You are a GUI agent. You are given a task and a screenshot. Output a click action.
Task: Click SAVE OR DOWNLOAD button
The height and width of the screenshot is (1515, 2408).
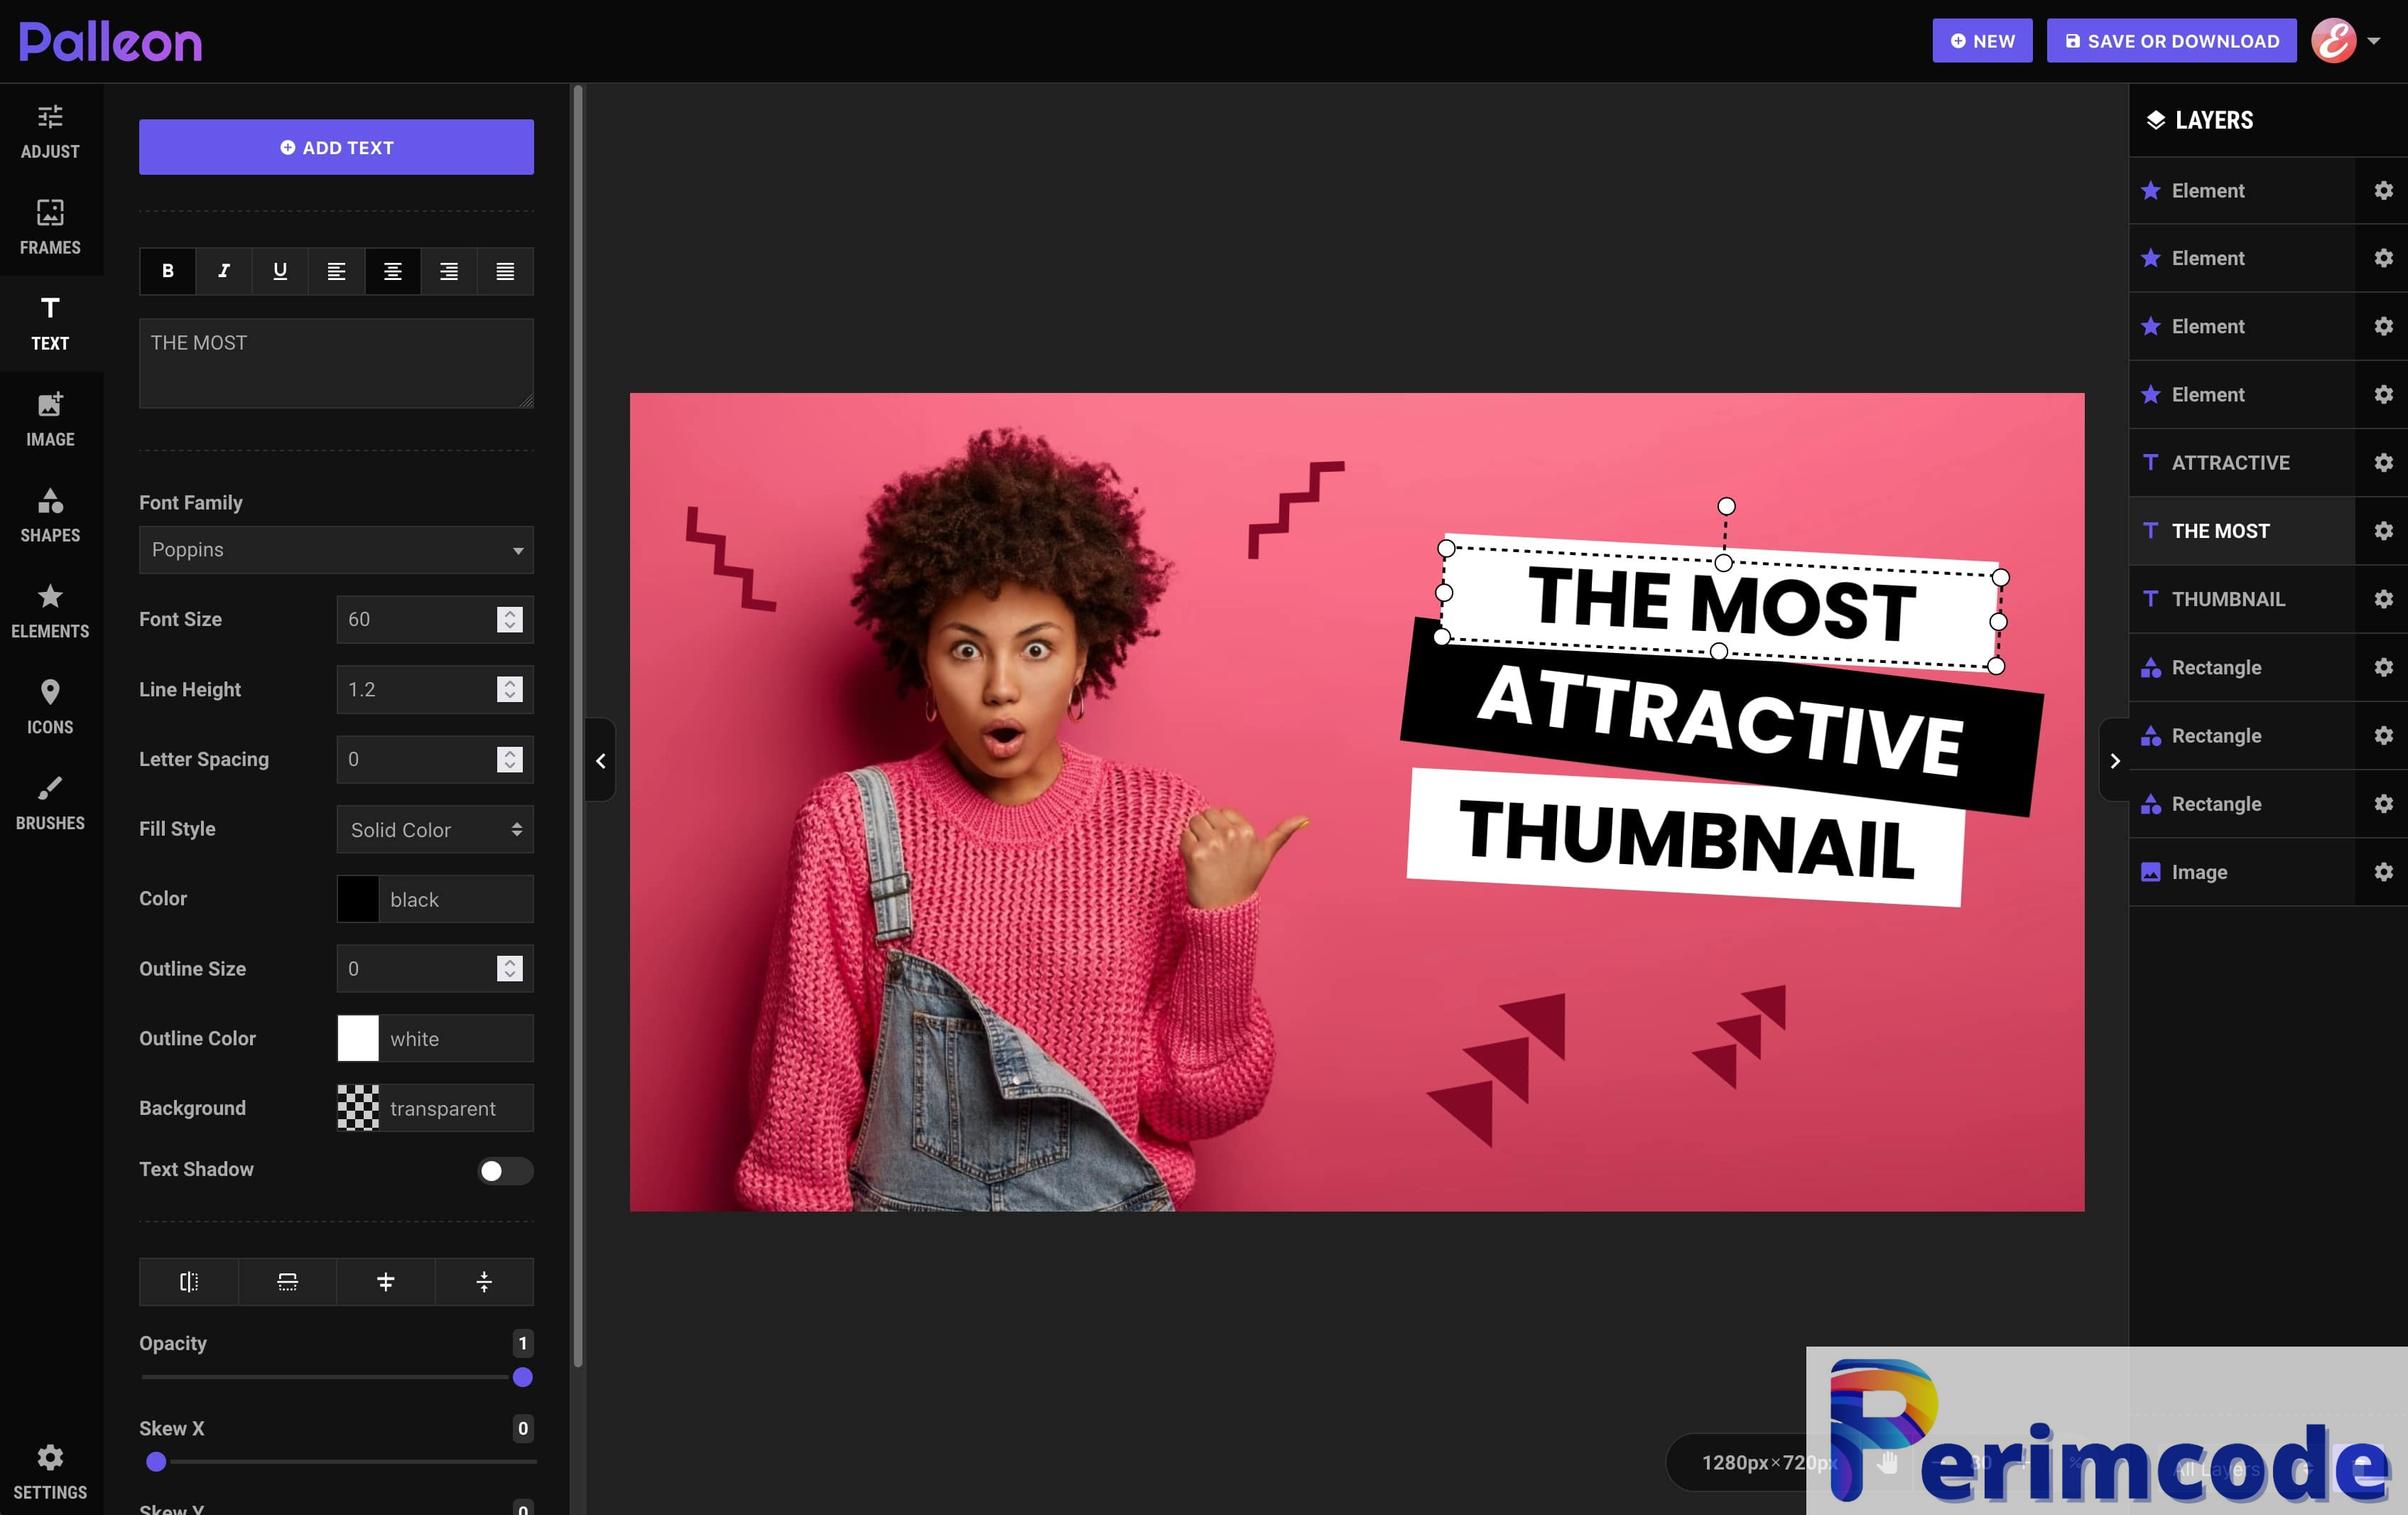2172,40
